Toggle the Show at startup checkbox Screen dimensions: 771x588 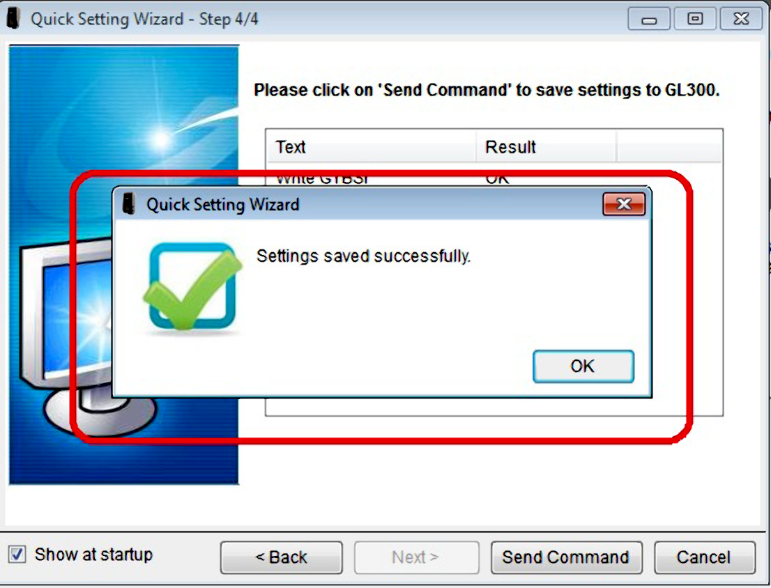pyautogui.click(x=17, y=555)
